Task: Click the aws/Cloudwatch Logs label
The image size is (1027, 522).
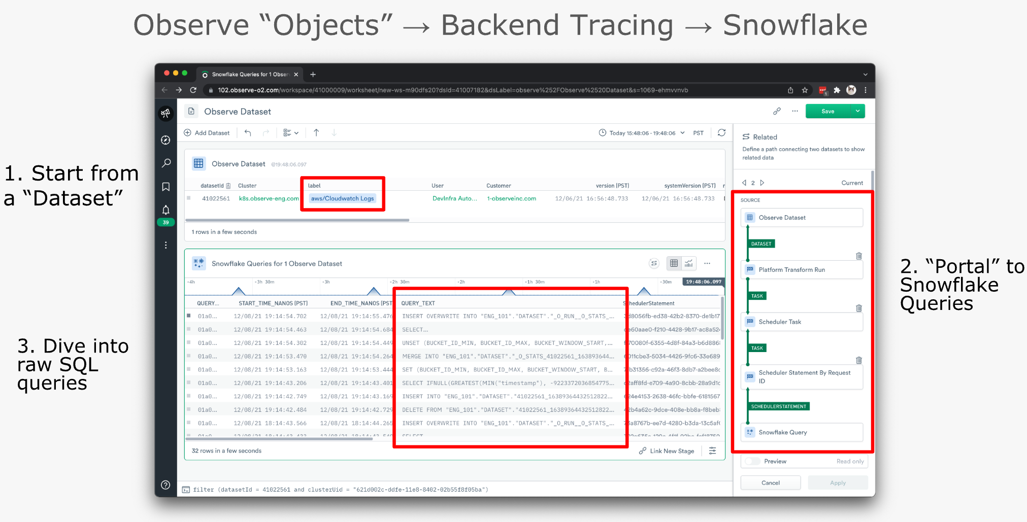Action: click(342, 198)
